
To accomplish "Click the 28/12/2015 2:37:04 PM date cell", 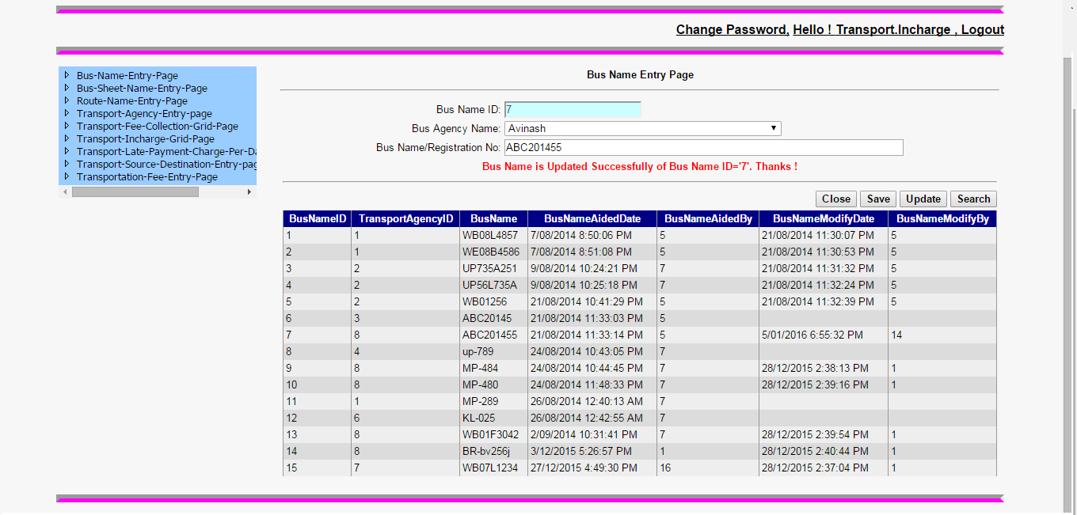I will pyautogui.click(x=824, y=468).
